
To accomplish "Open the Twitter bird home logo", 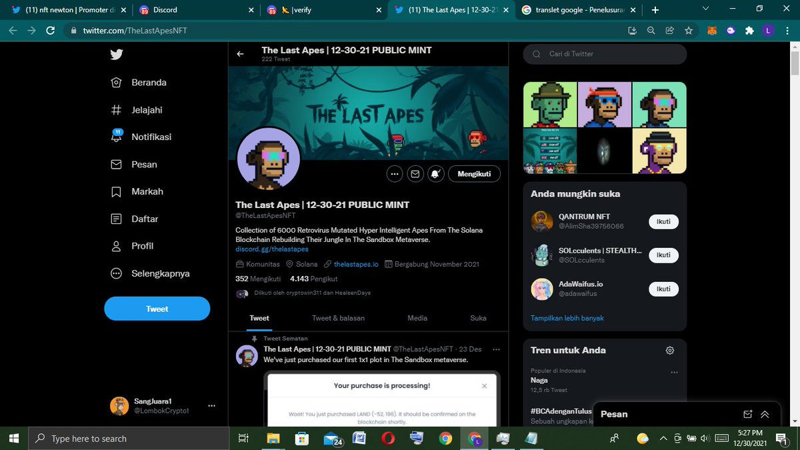I will coord(117,55).
